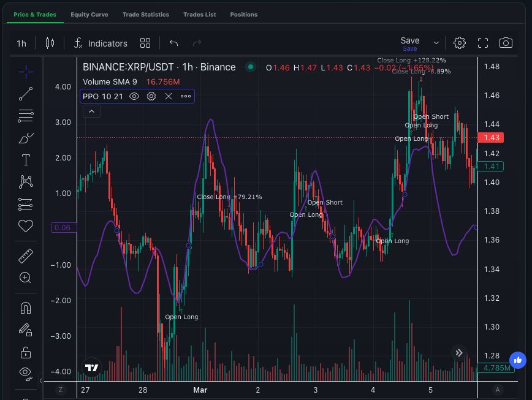Jump to latest bar double-arrow button

[x=458, y=353]
